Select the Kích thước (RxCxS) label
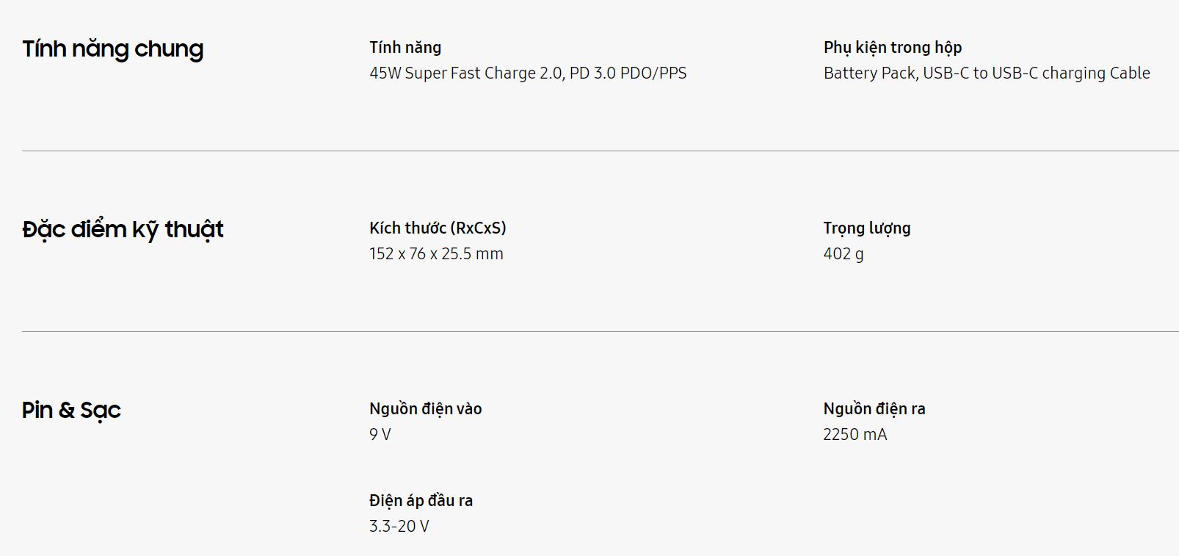The image size is (1179, 556). point(438,228)
